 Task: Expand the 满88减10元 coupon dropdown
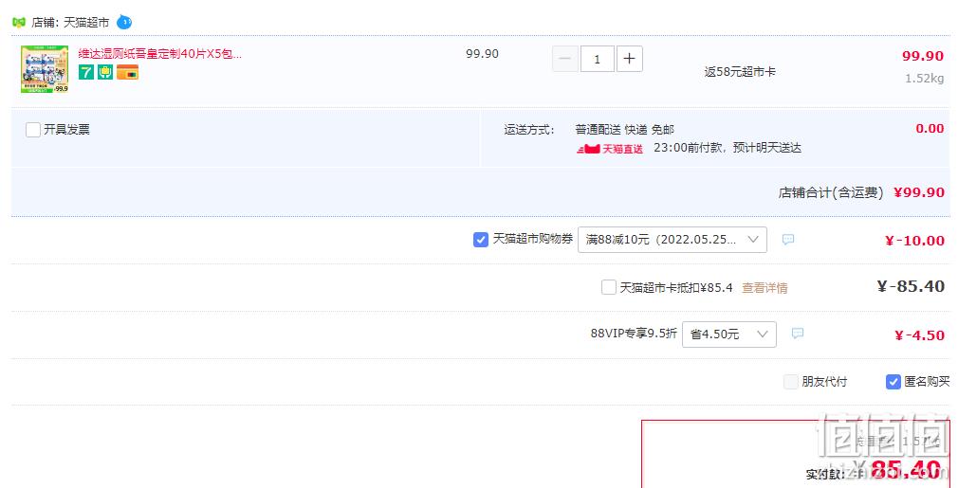pyautogui.click(x=672, y=240)
